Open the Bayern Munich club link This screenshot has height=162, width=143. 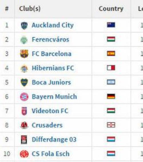tap(54, 97)
